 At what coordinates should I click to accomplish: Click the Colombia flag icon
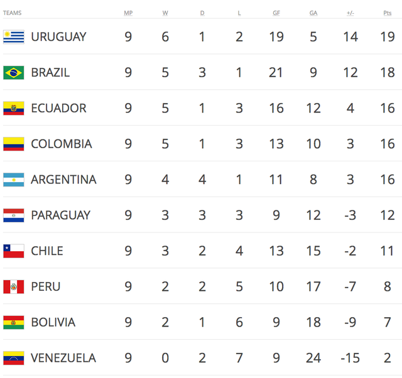point(14,144)
